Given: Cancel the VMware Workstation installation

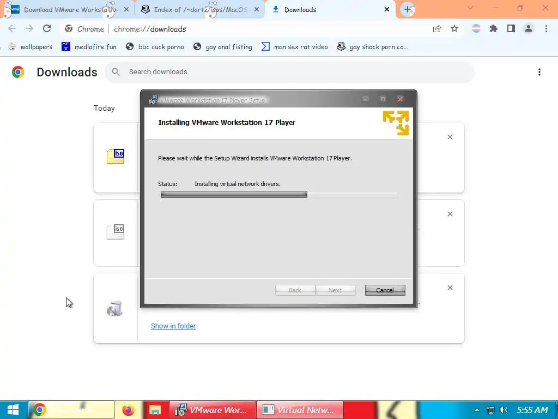Looking at the screenshot, I should [x=385, y=290].
